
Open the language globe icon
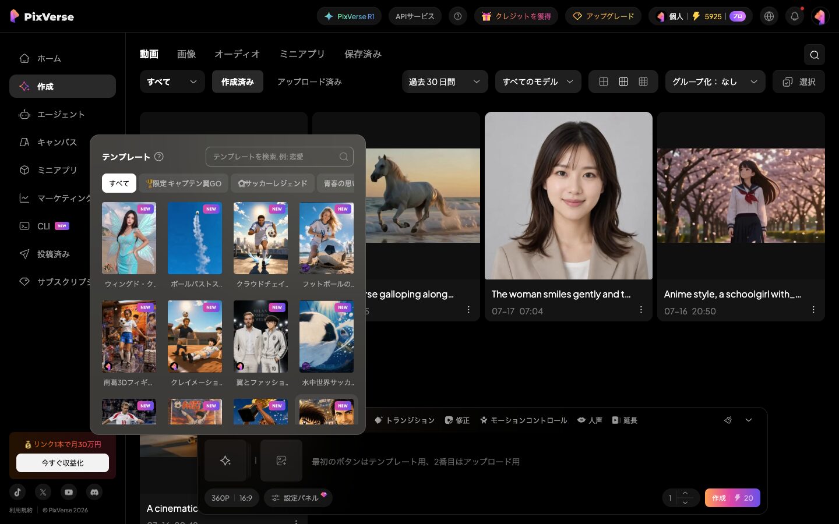point(769,16)
